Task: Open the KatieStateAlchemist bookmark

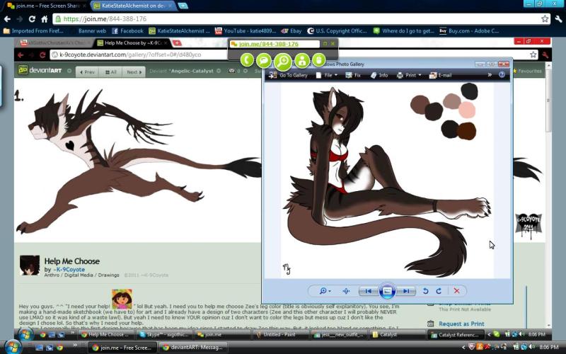Action: tap(179, 31)
